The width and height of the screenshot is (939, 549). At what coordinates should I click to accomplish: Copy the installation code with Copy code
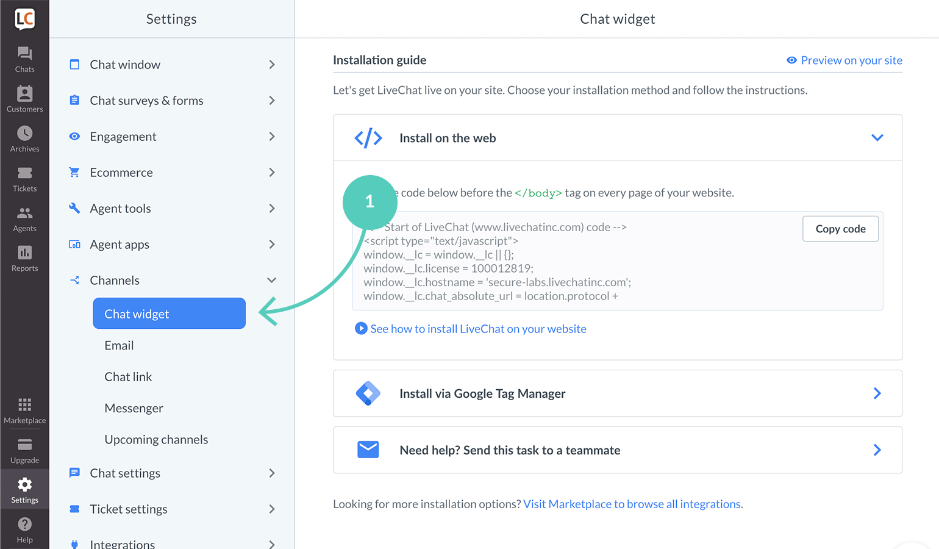pos(840,229)
